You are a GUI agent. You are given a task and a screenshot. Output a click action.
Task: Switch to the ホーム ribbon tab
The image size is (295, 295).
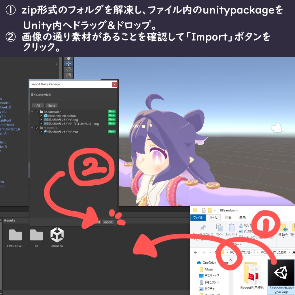(213, 218)
